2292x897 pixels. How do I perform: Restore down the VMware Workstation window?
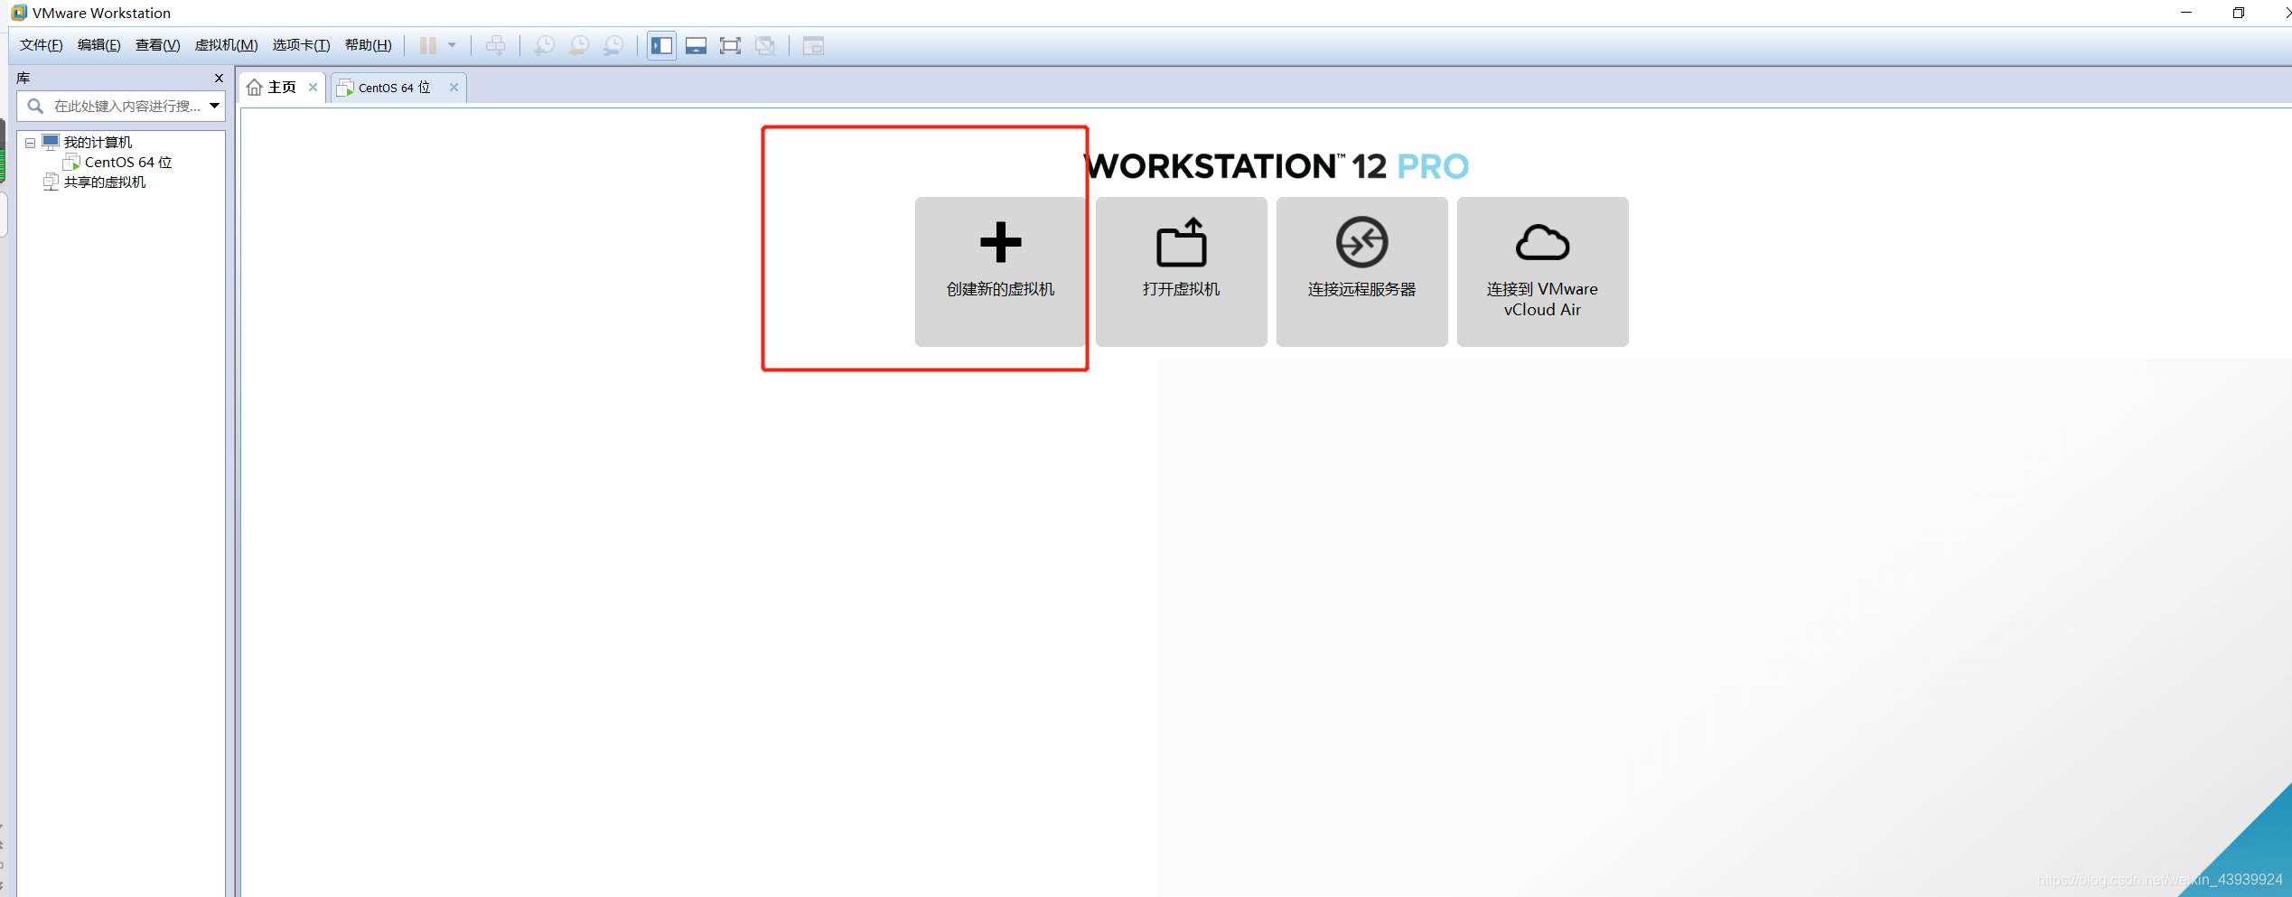pyautogui.click(x=2239, y=13)
